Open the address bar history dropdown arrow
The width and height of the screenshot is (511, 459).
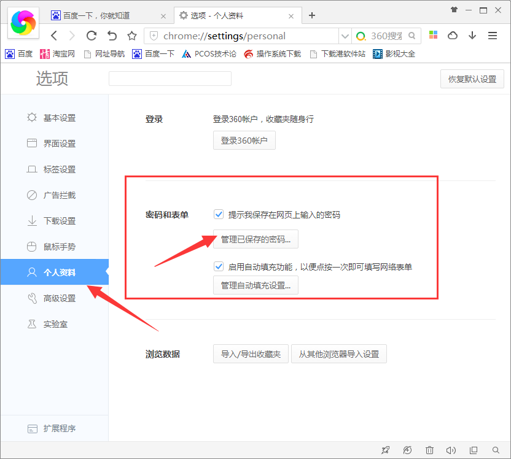345,36
